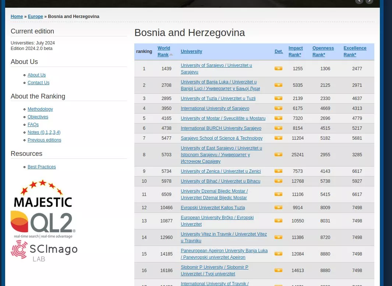The width and height of the screenshot is (392, 286).
Task: Open Best Practices resource link
Action: pyautogui.click(x=42, y=167)
